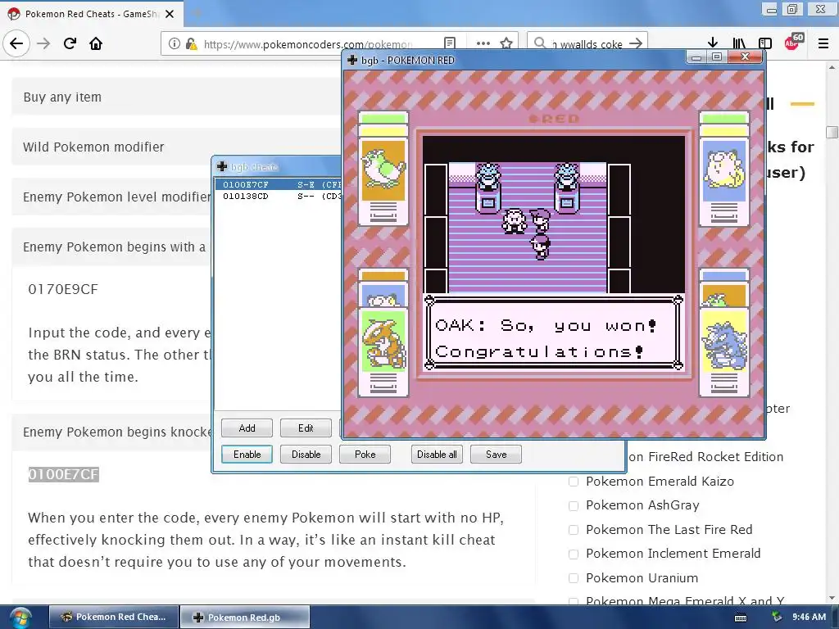Click the system tray clock 9:46 AM
Image resolution: width=839 pixels, height=629 pixels.
click(809, 617)
